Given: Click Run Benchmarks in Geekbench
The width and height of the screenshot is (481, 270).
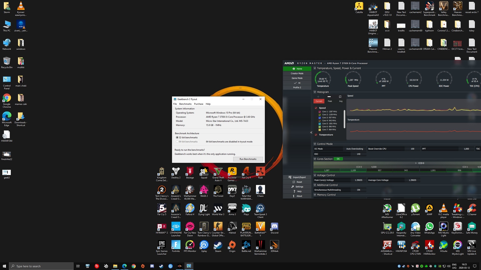Looking at the screenshot, I should (248, 159).
